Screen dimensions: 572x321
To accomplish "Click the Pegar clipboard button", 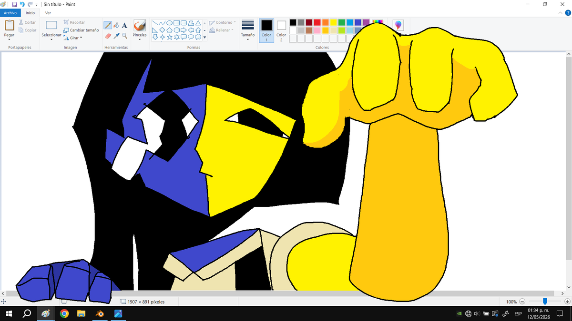I will tap(9, 25).
